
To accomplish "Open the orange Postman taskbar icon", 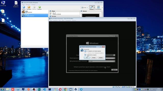I will (29, 89).
